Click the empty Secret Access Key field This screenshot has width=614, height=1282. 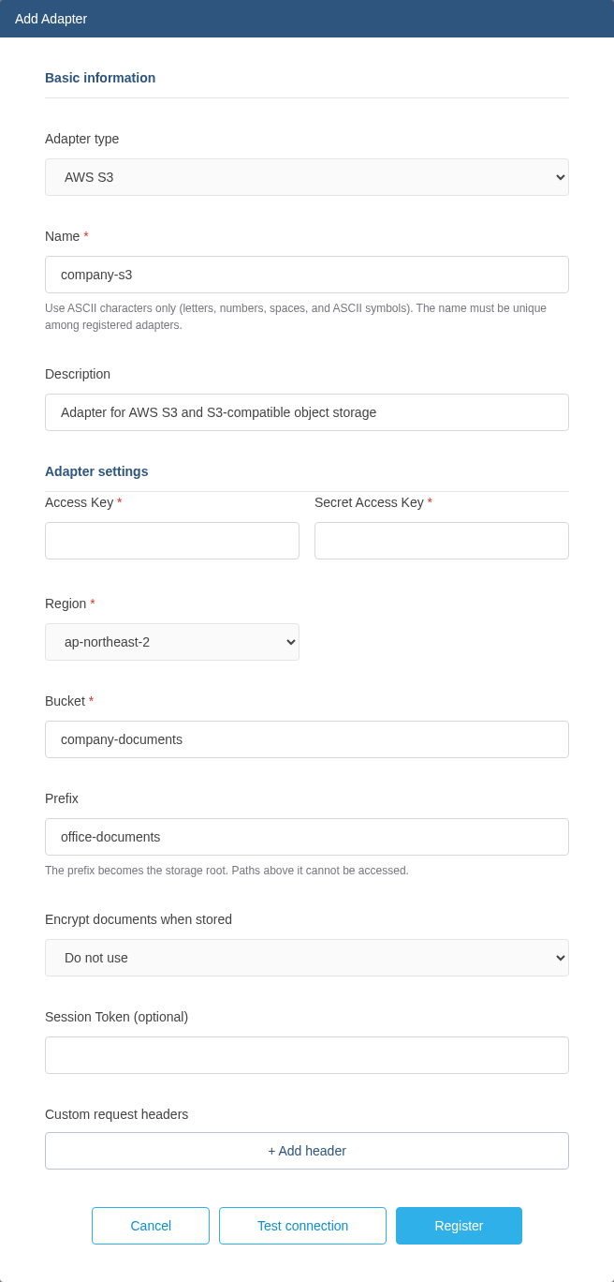(x=442, y=541)
